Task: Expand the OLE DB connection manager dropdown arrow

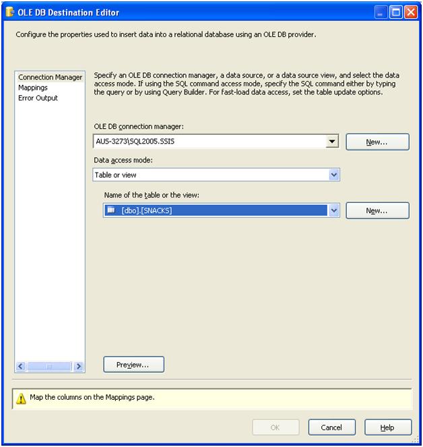Action: click(x=332, y=142)
